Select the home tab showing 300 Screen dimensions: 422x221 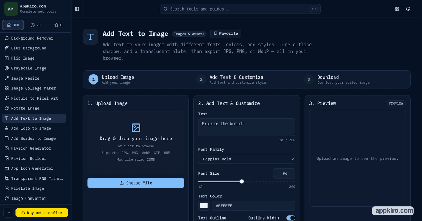click(x=13, y=25)
